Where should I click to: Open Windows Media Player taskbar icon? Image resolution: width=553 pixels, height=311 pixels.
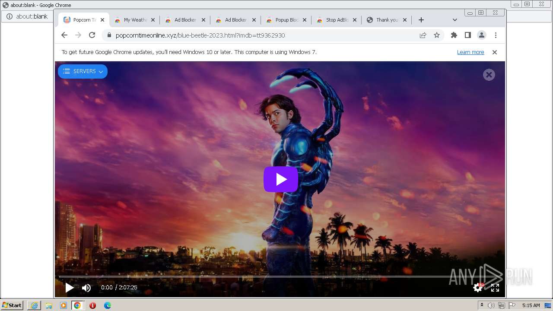64,305
